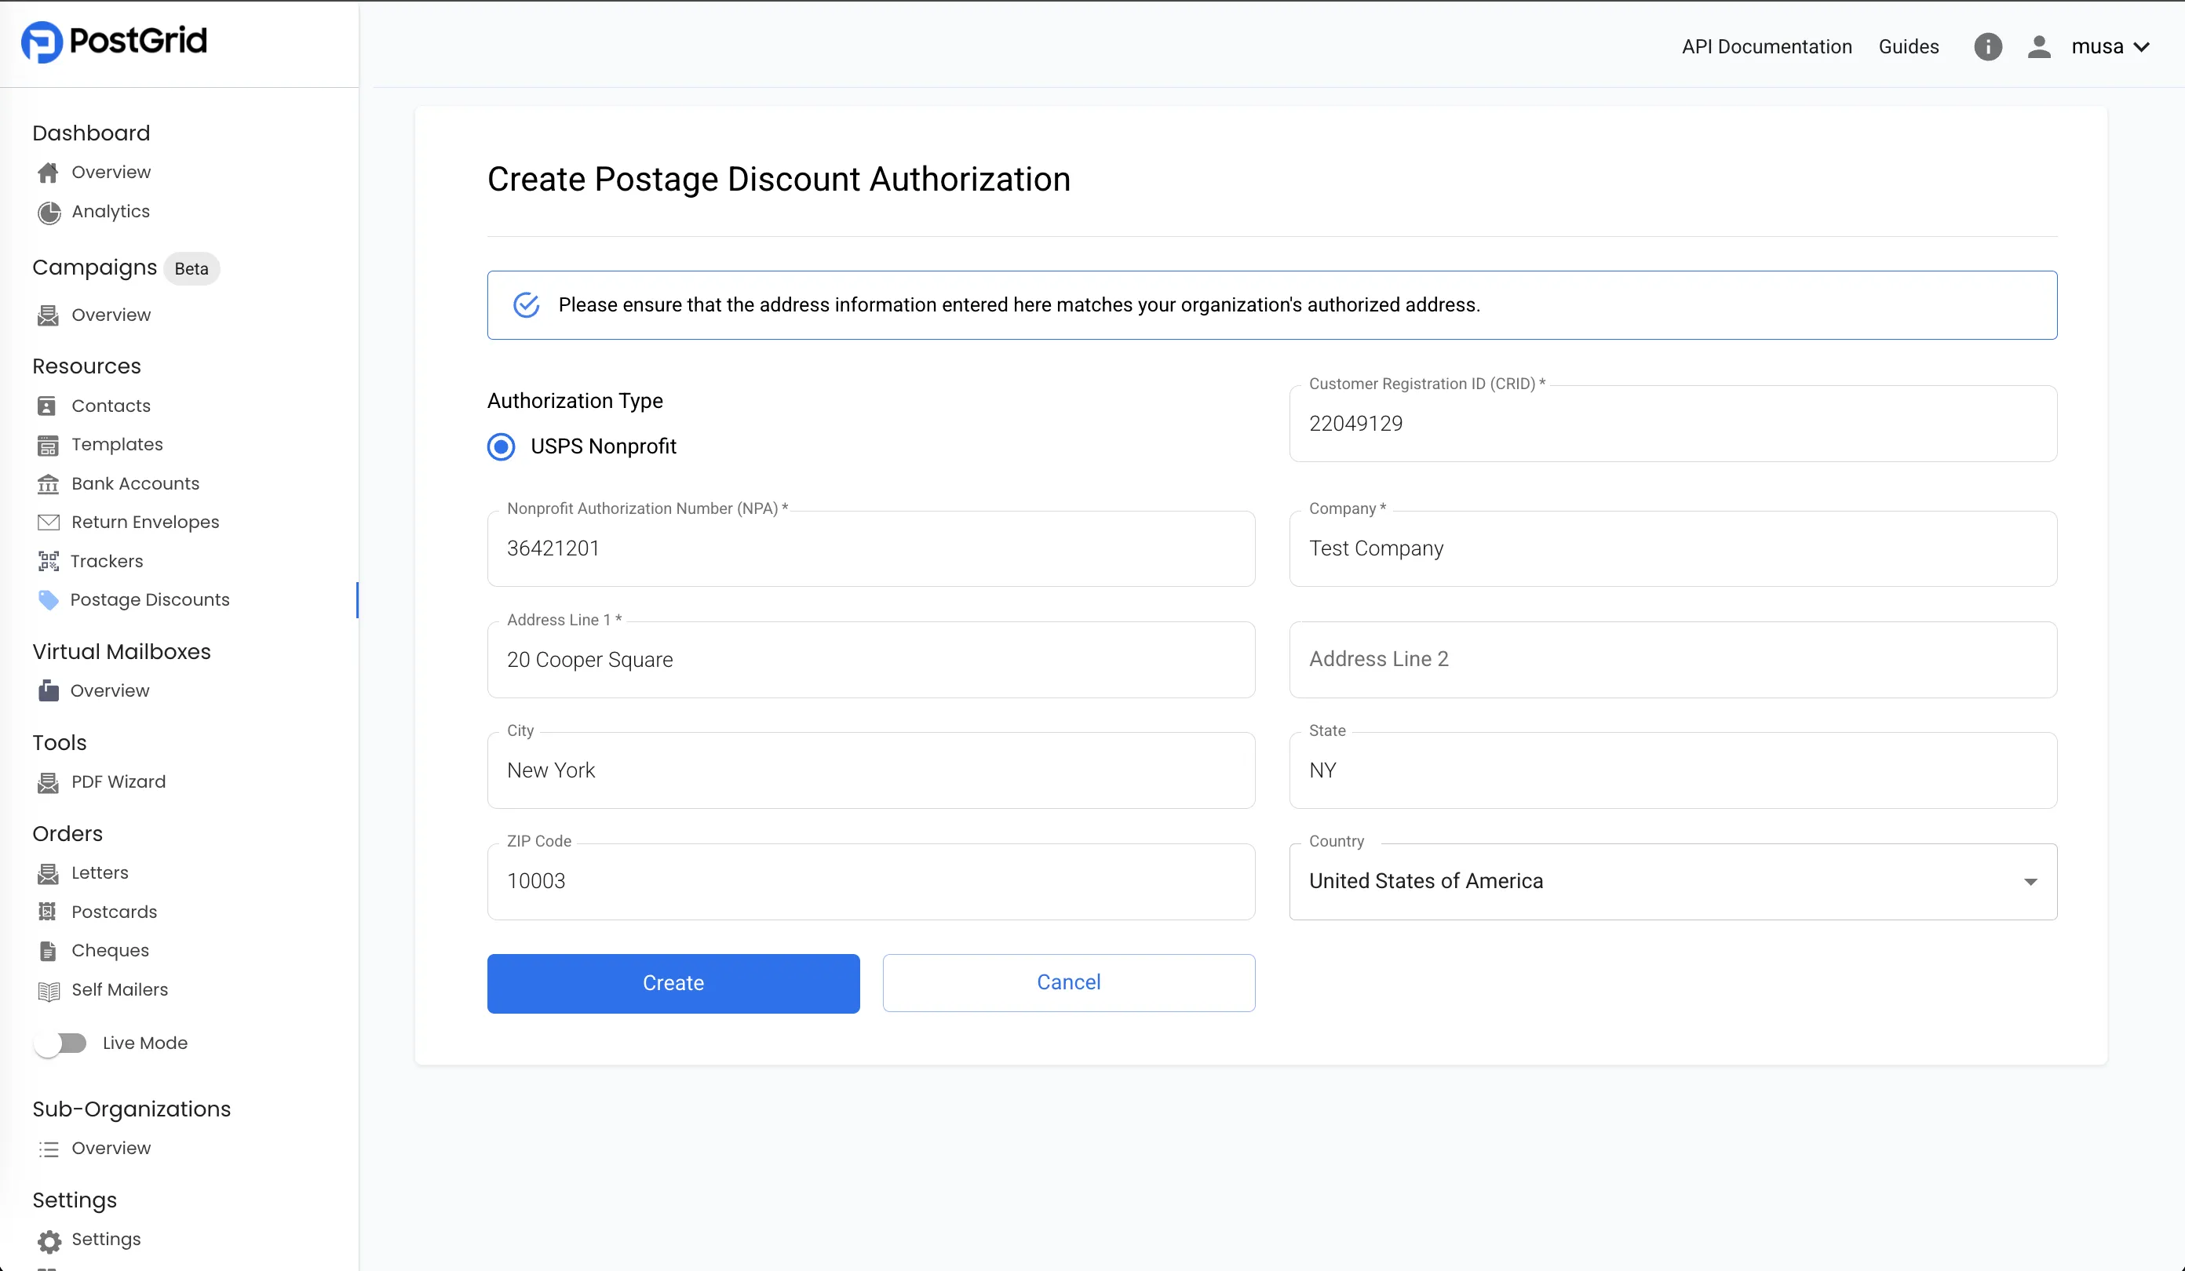Select the Contacts icon in Resources

point(49,405)
